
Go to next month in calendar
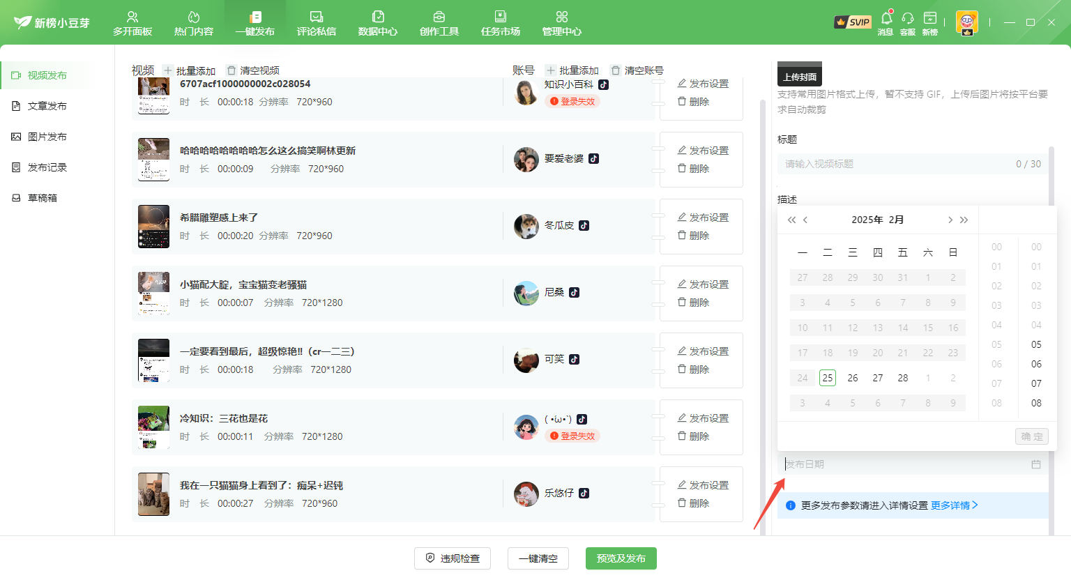950,220
